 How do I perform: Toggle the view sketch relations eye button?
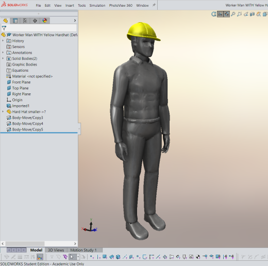click(x=227, y=14)
